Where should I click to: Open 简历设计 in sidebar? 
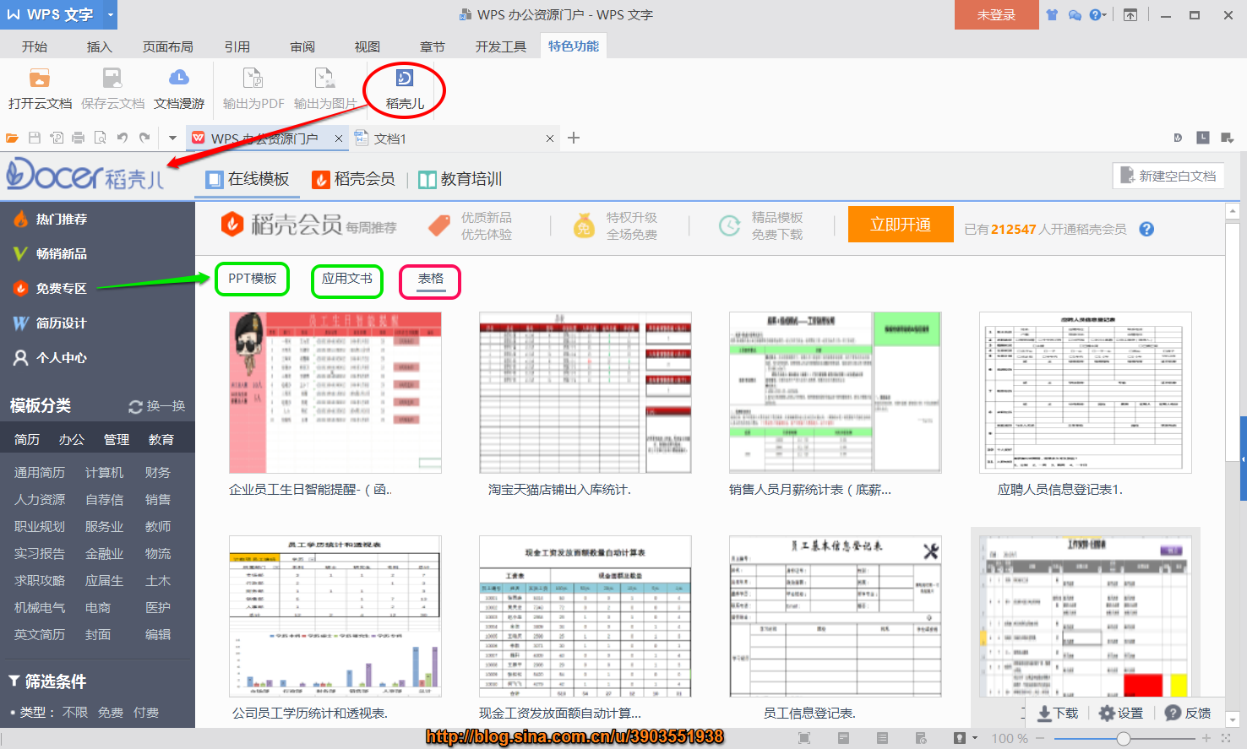(51, 323)
